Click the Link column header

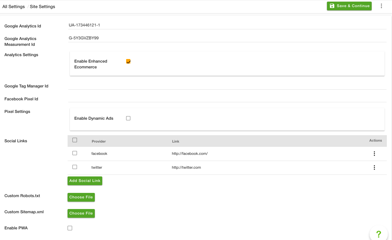tap(176, 141)
